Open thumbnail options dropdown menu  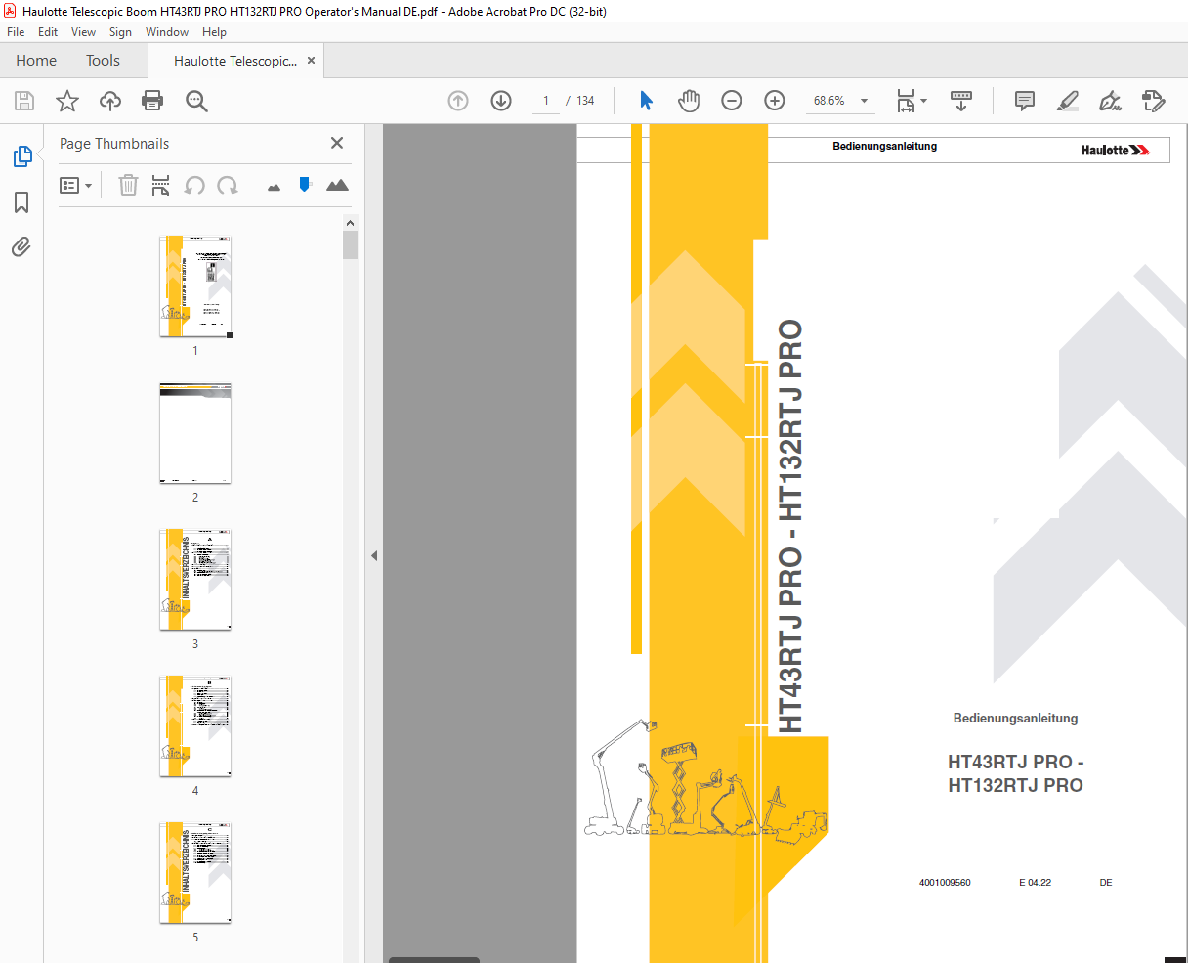75,185
